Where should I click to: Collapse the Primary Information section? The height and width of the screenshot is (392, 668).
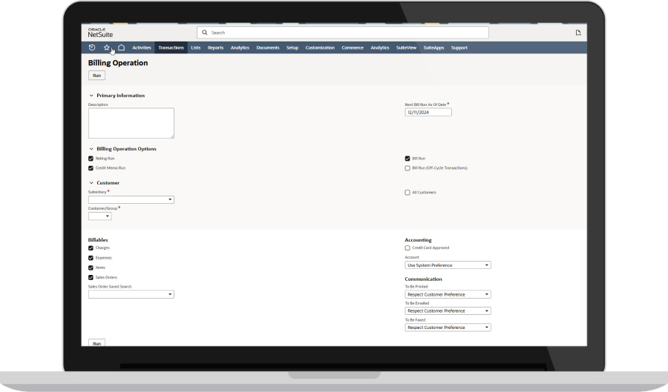pos(91,96)
